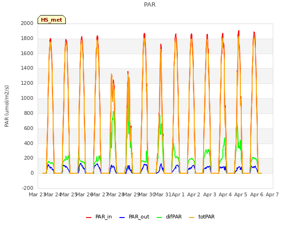Click the totPAR legend entry

coord(202,217)
